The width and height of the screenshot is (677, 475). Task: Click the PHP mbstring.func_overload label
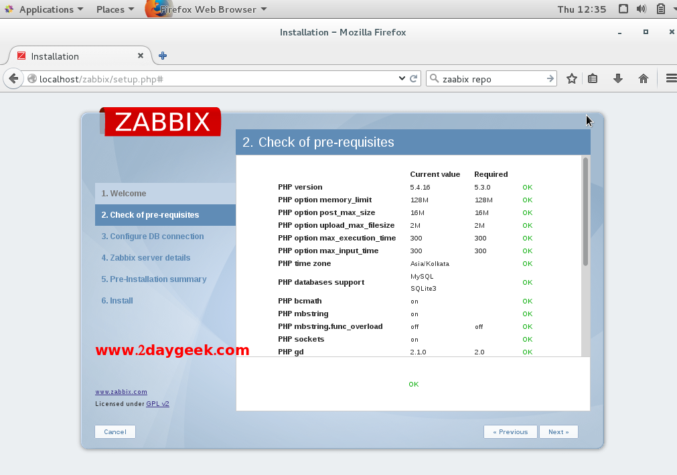point(330,326)
